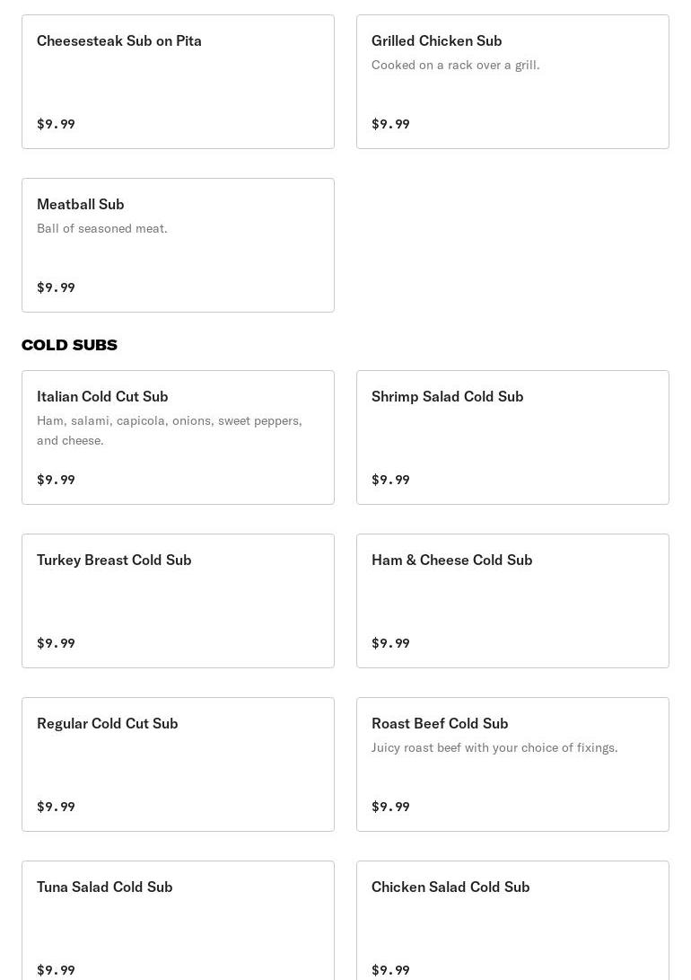Select the Grilled Chicken Sub card

point(437,41)
